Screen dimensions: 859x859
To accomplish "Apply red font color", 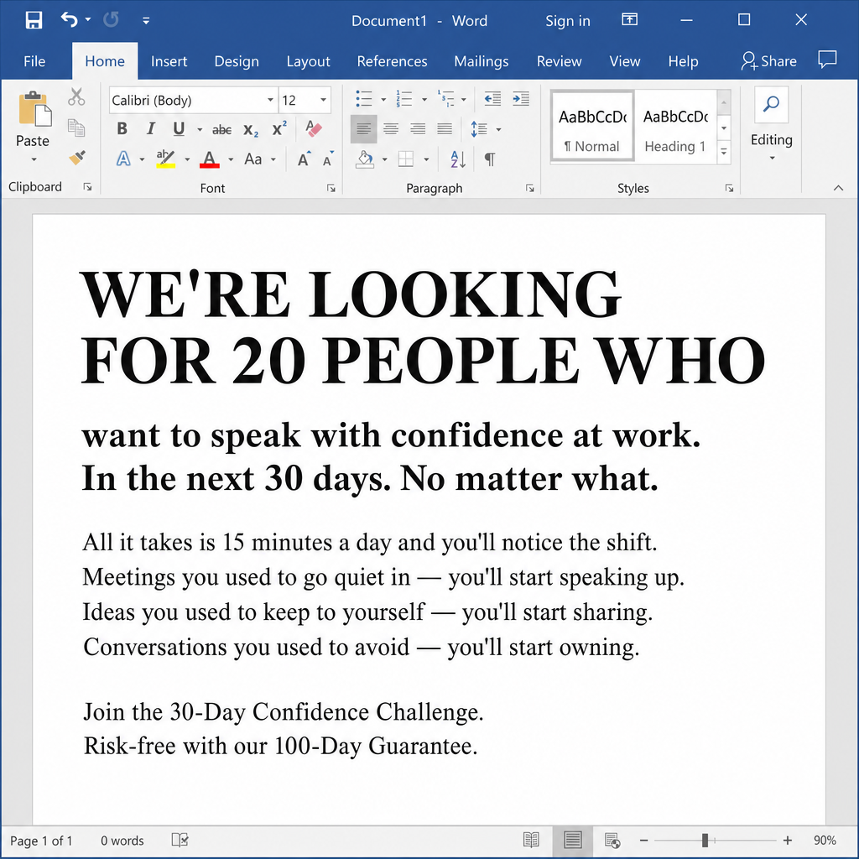I will [209, 159].
